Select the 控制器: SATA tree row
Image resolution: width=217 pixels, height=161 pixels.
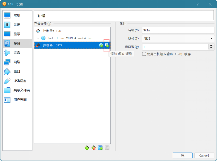pyautogui.click(x=72, y=45)
